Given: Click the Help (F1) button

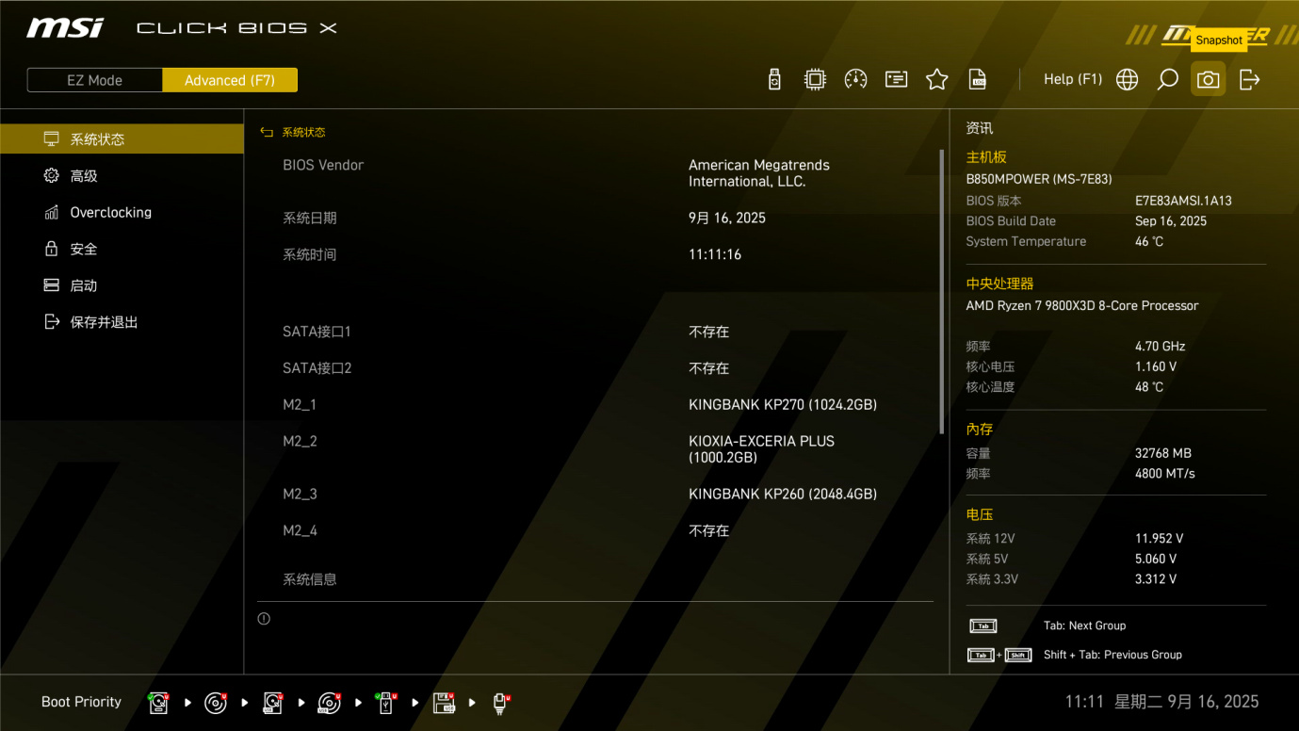Looking at the screenshot, I should [x=1073, y=79].
